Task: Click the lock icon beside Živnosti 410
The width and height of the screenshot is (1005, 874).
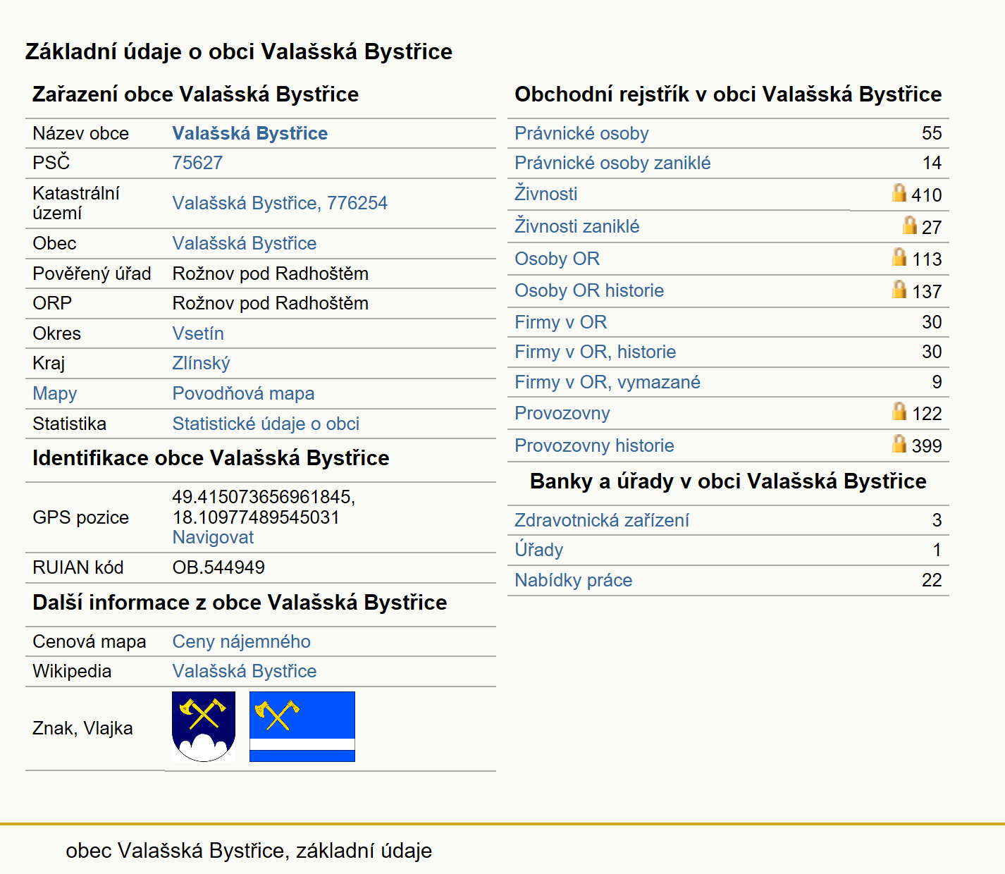Action: coord(899,192)
